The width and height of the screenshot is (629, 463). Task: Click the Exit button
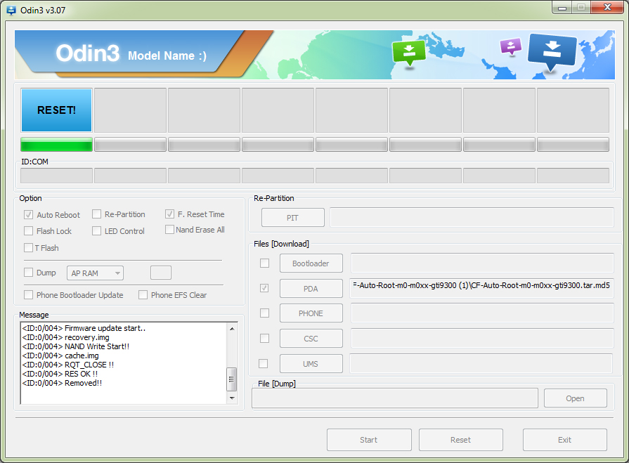pos(565,440)
